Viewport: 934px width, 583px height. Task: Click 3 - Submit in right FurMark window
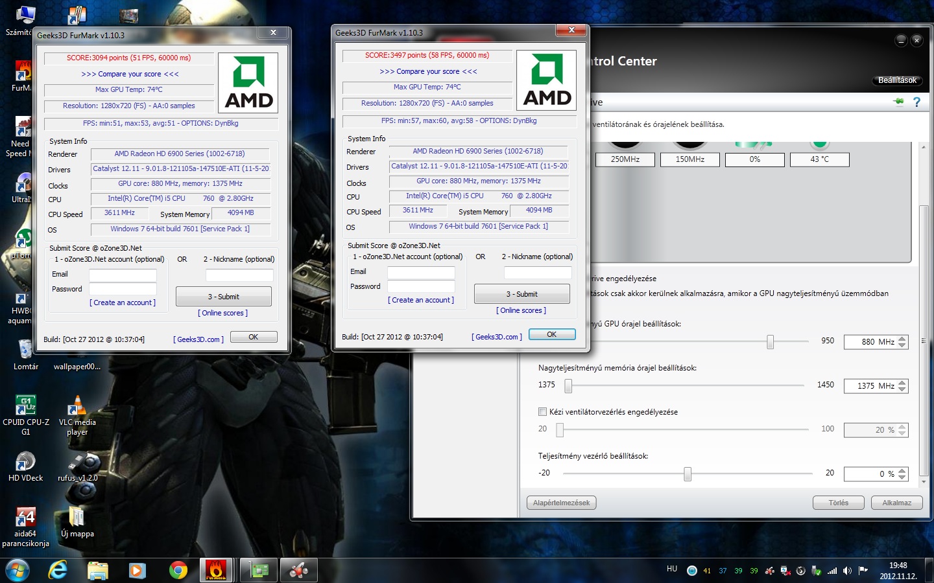(x=522, y=294)
